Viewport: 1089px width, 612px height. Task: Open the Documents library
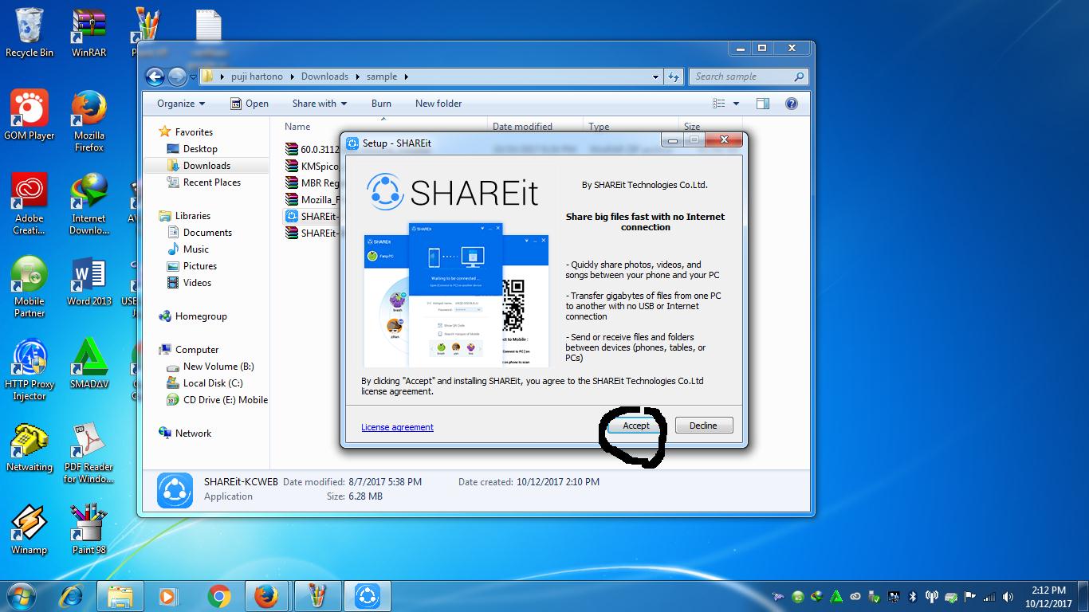click(x=199, y=233)
